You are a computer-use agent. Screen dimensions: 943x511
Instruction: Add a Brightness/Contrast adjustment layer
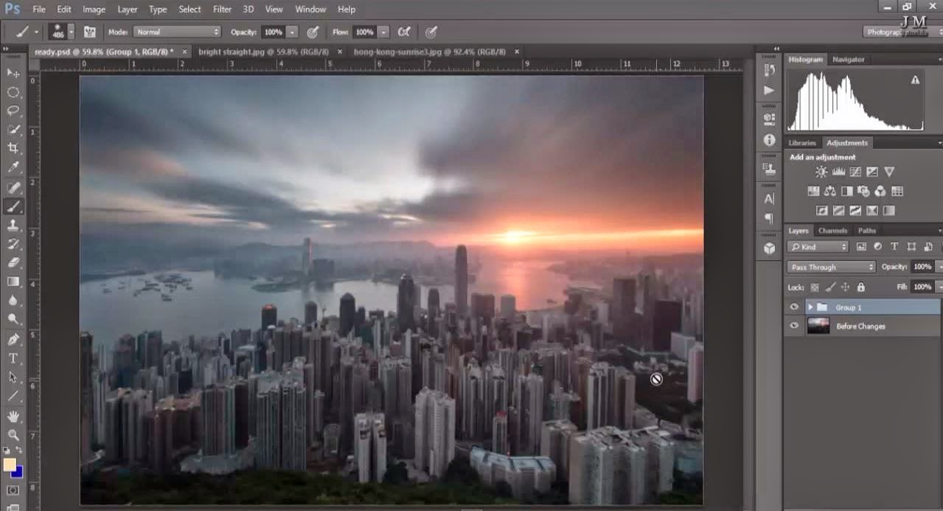pyautogui.click(x=821, y=171)
